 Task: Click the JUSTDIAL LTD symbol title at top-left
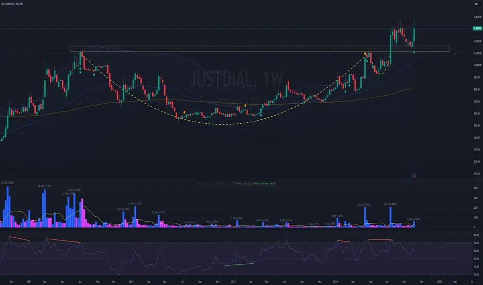12,4
